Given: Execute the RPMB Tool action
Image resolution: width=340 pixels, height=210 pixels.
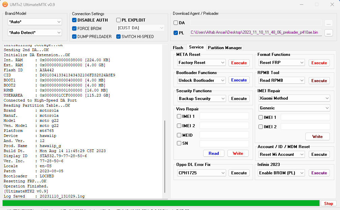Looking at the screenshot, I should point(319,81).
